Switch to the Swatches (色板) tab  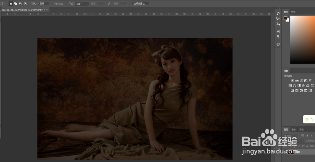pos(293,12)
